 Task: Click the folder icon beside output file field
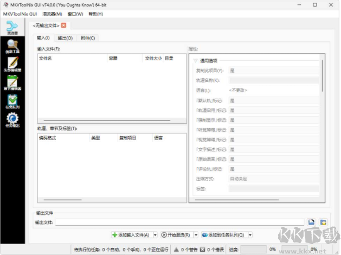(x=323, y=222)
